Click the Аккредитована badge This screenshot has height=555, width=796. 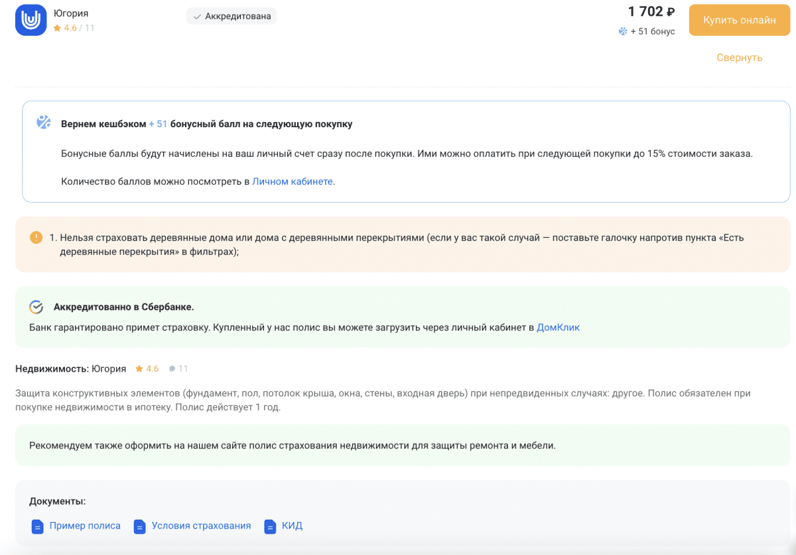tap(232, 16)
